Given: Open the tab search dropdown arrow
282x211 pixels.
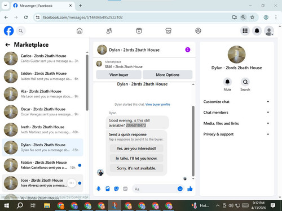Looking at the screenshot, I should click(6, 6).
